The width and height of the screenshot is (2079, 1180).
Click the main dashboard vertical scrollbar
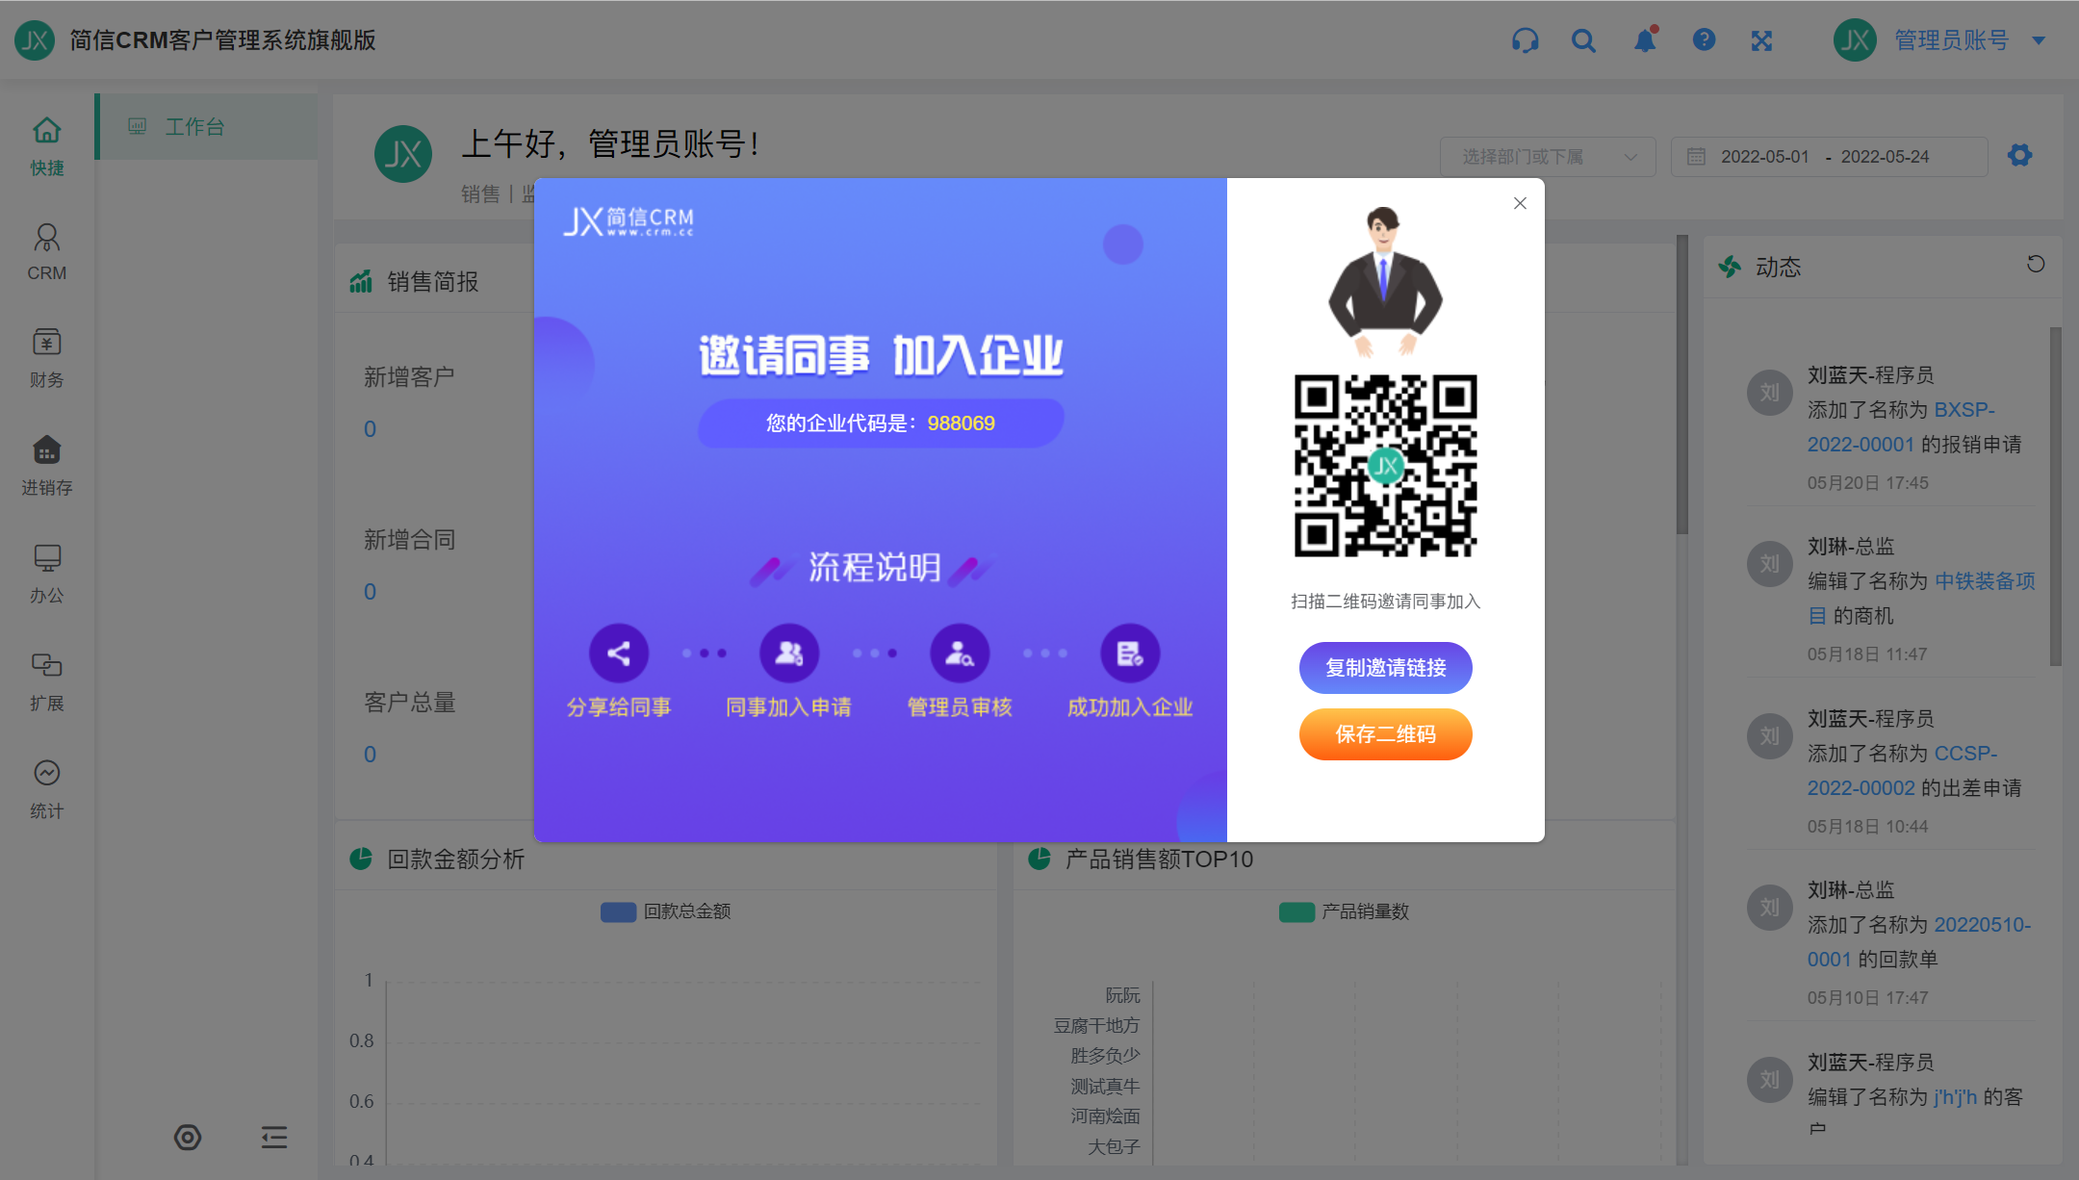point(1681,385)
